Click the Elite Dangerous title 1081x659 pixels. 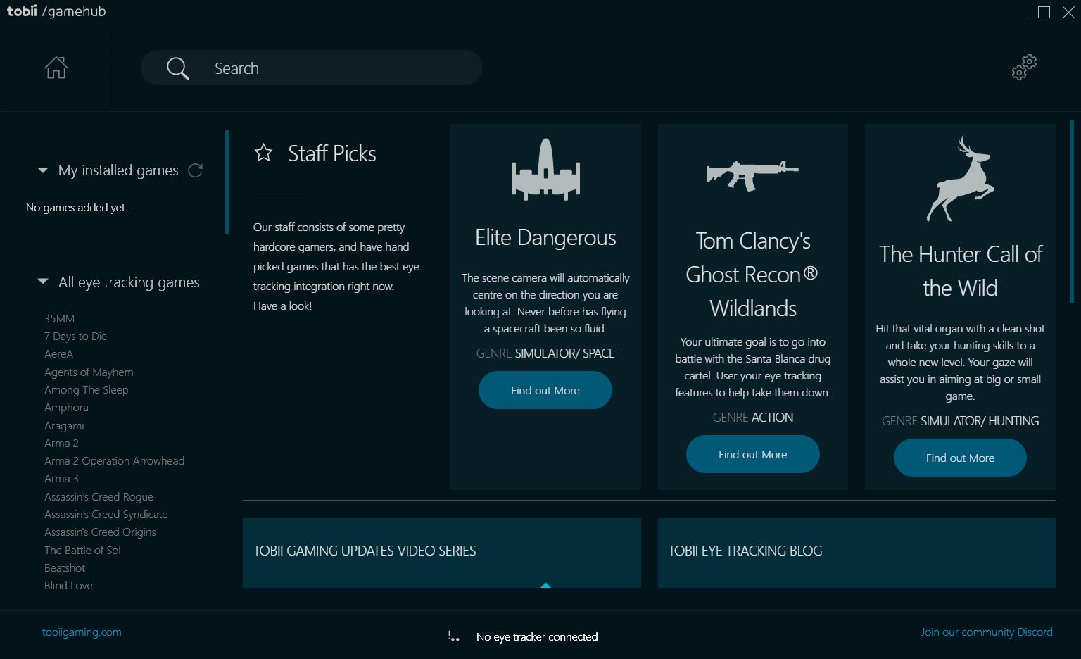pos(545,237)
